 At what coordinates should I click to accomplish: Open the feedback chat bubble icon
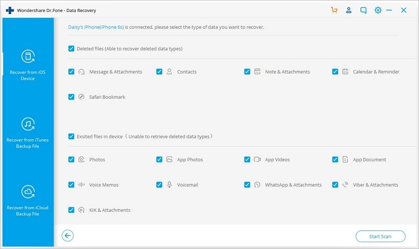363,10
